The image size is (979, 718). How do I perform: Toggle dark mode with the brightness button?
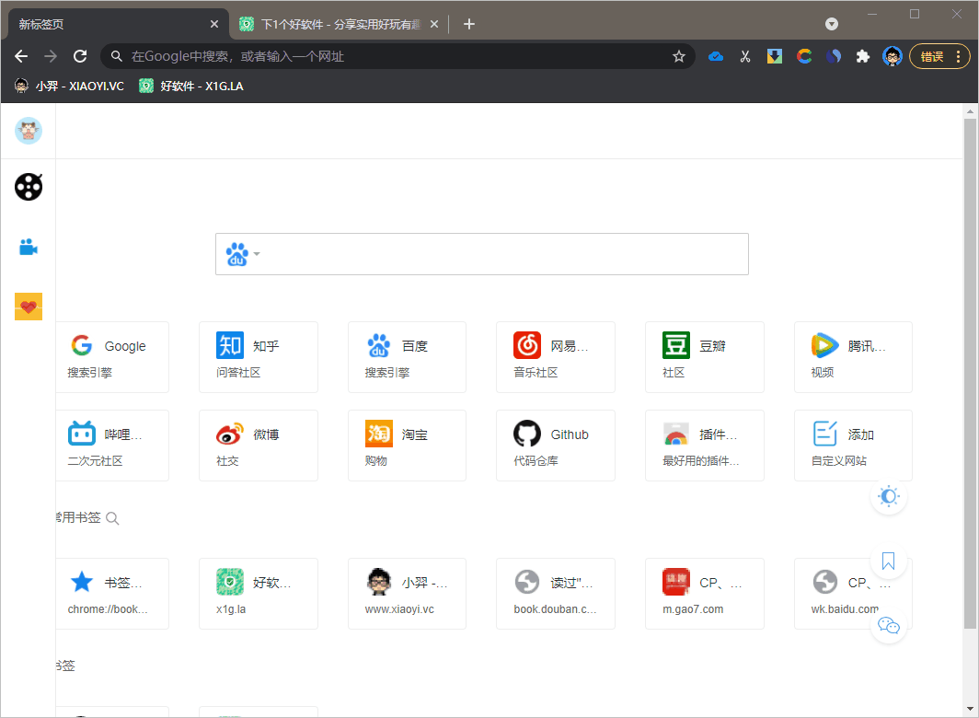click(x=888, y=497)
